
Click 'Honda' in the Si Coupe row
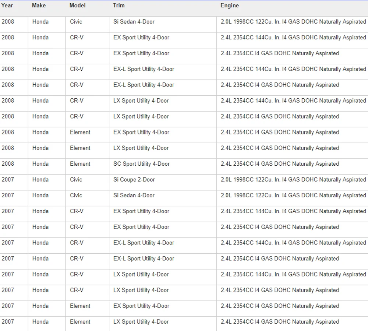click(x=40, y=180)
